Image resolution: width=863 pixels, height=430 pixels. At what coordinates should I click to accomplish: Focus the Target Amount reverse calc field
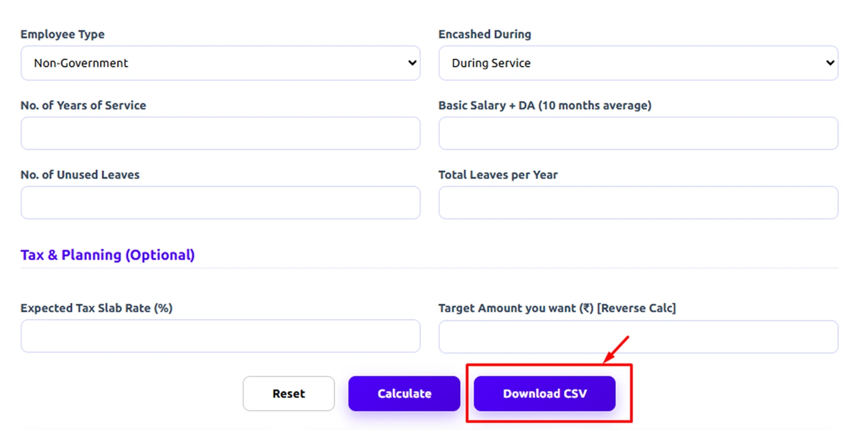click(638, 336)
